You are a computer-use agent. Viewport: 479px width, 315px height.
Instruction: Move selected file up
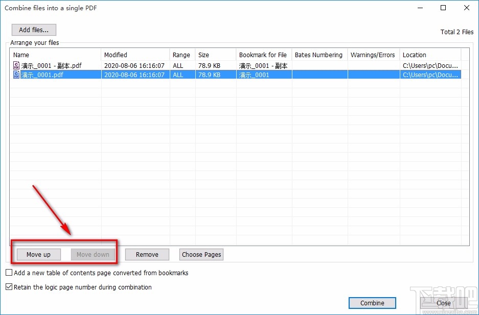38,254
